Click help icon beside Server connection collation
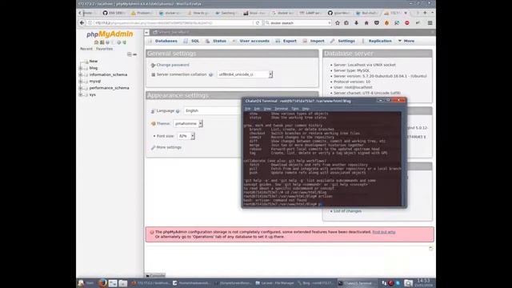The image size is (512, 288). (210, 74)
